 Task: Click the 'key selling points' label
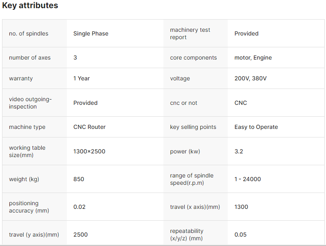coord(193,127)
